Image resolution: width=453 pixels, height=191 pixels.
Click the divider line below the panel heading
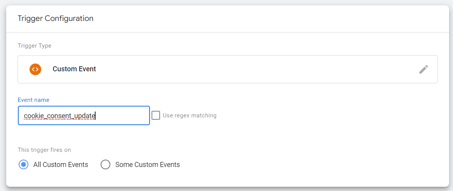(227, 32)
